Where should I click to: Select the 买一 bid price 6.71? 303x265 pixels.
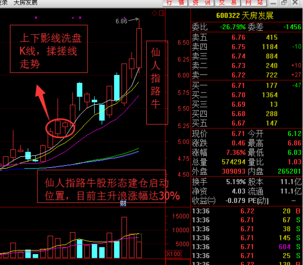coord(239,85)
